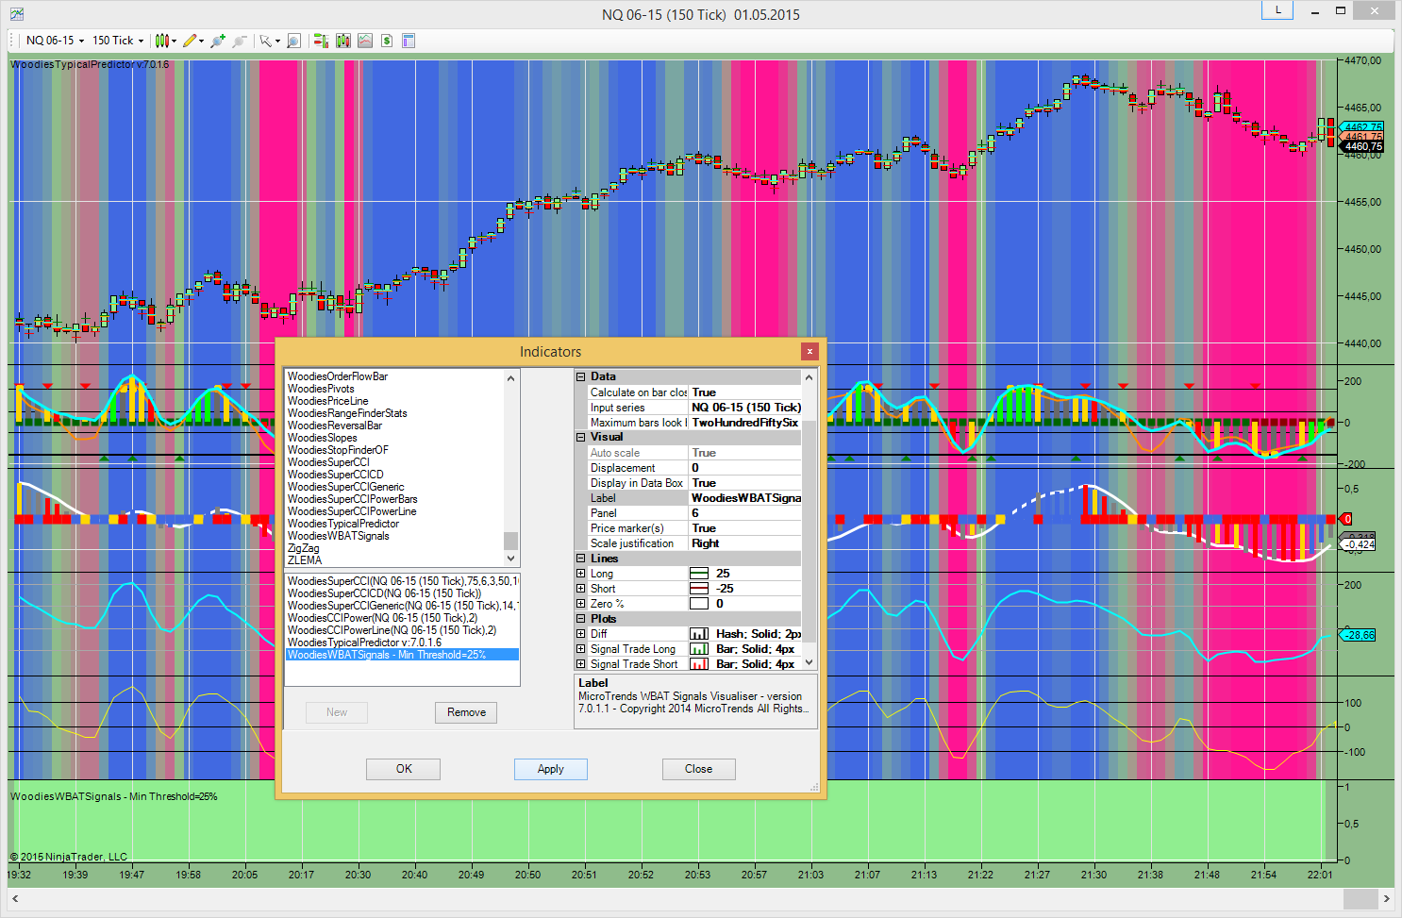
Task: Select the pencil drawing tools icon
Action: coord(191,41)
